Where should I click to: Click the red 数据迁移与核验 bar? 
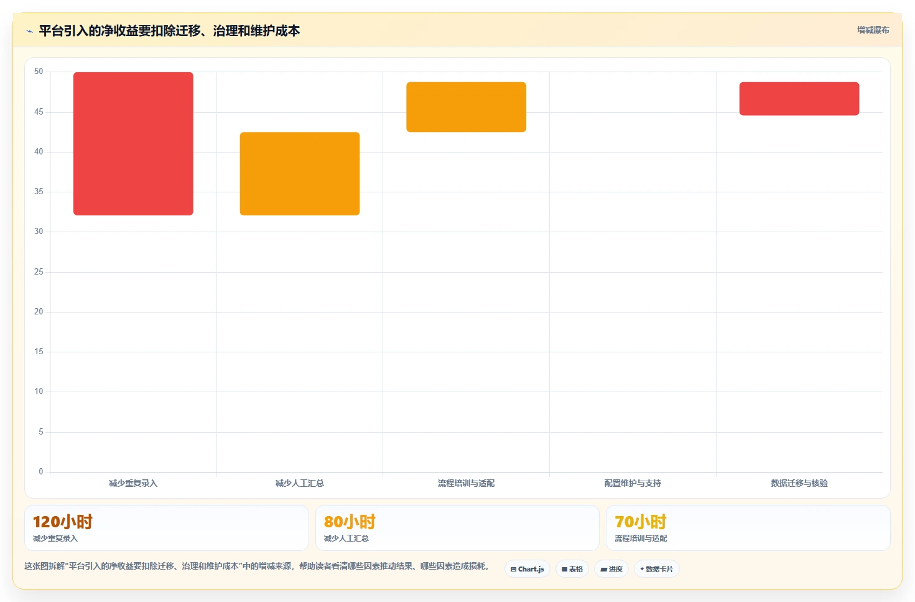(x=799, y=98)
